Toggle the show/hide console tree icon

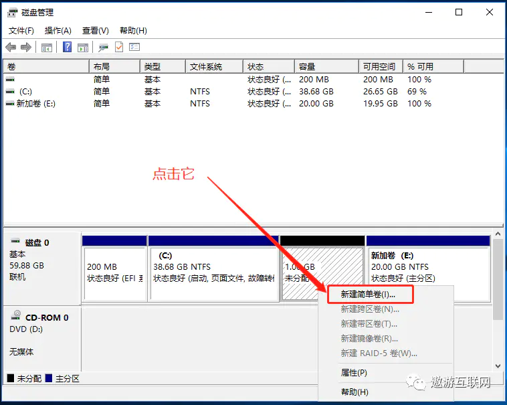click(x=47, y=48)
